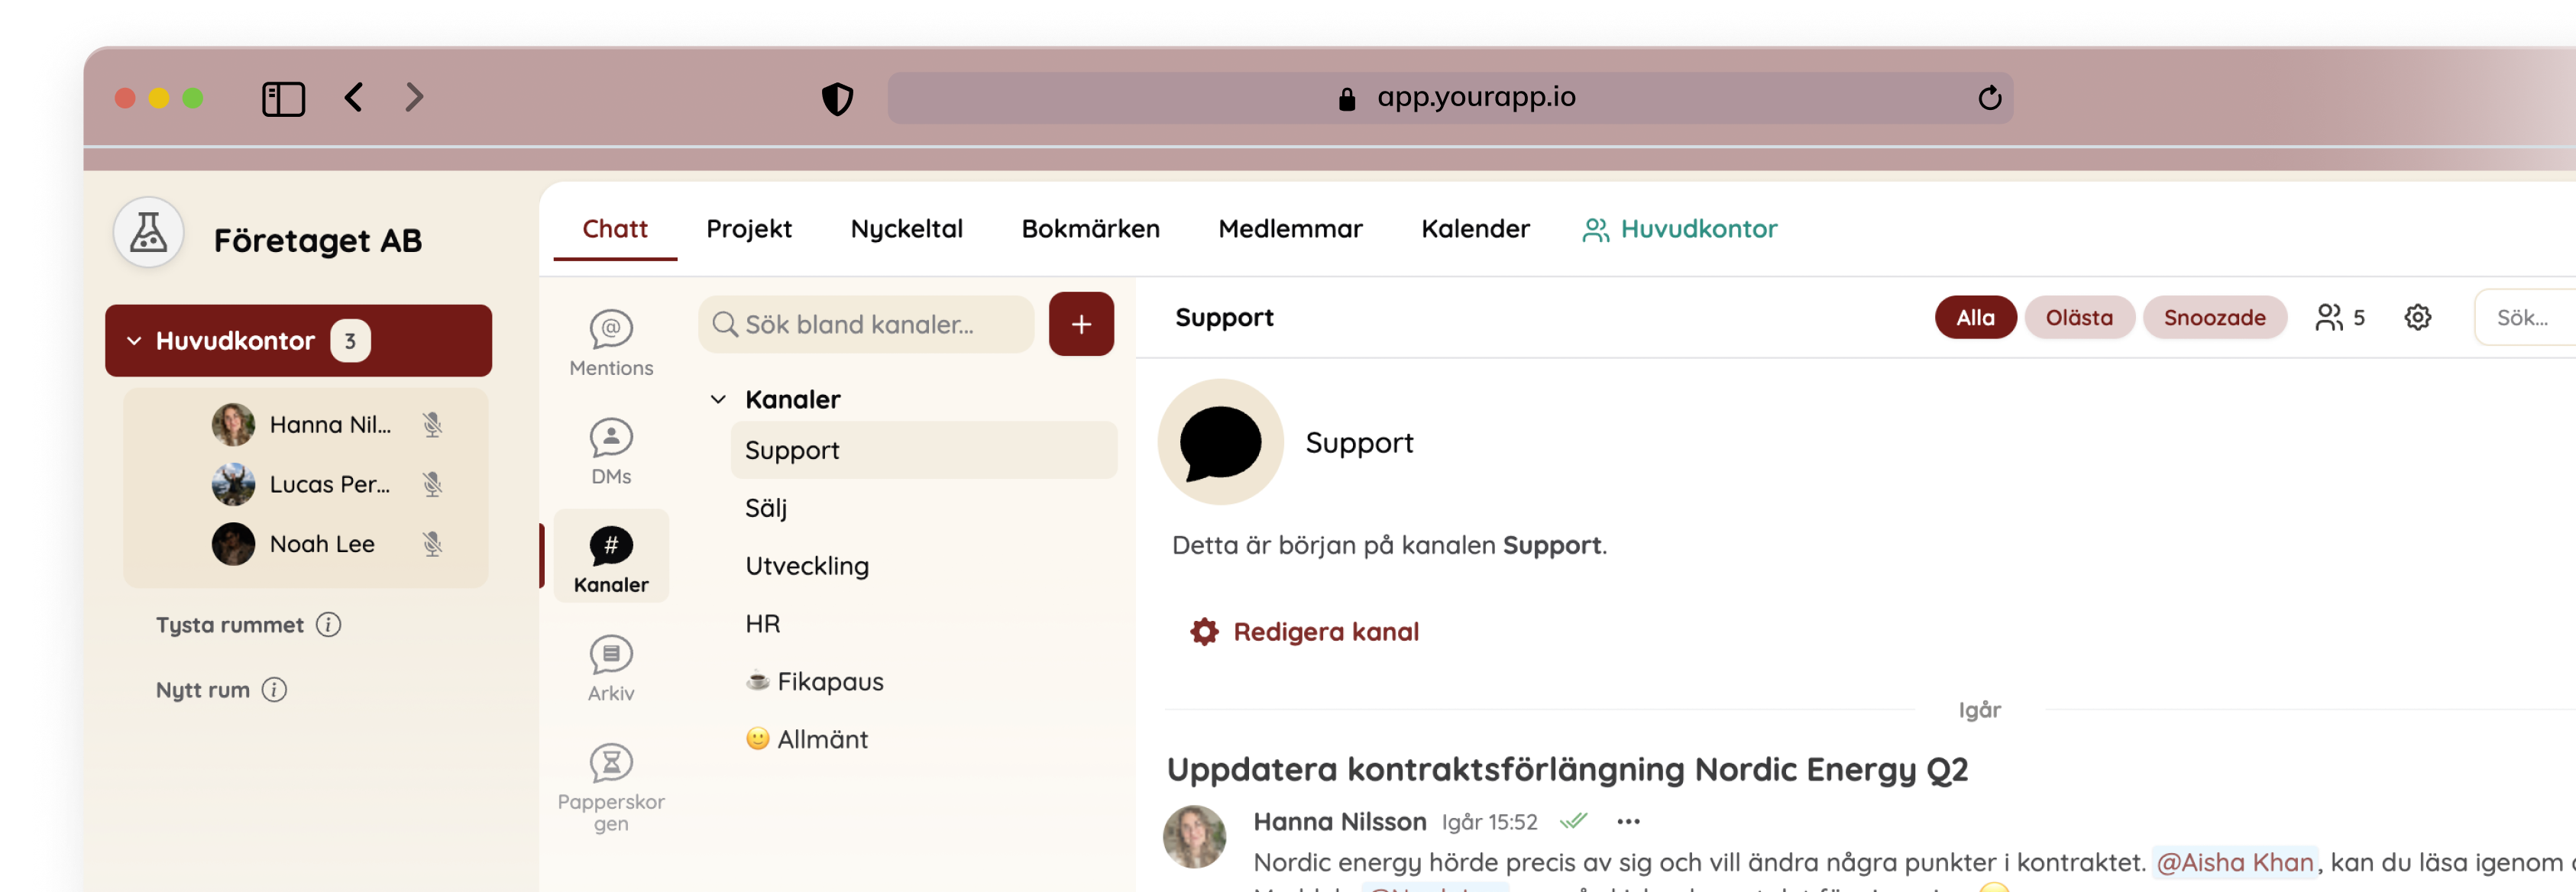
Task: Collapse the Huvudkontor room dropdown
Action: 134,341
